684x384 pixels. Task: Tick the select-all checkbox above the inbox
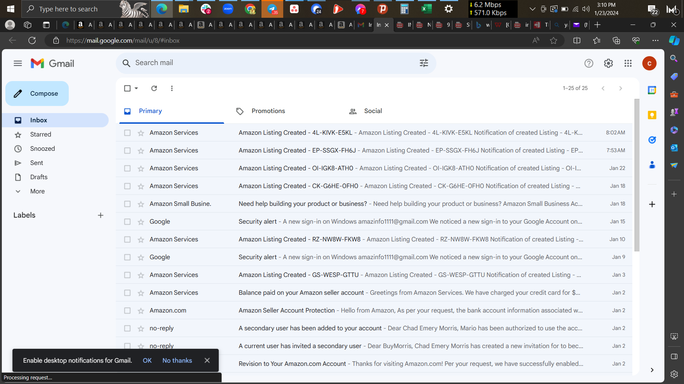[127, 88]
